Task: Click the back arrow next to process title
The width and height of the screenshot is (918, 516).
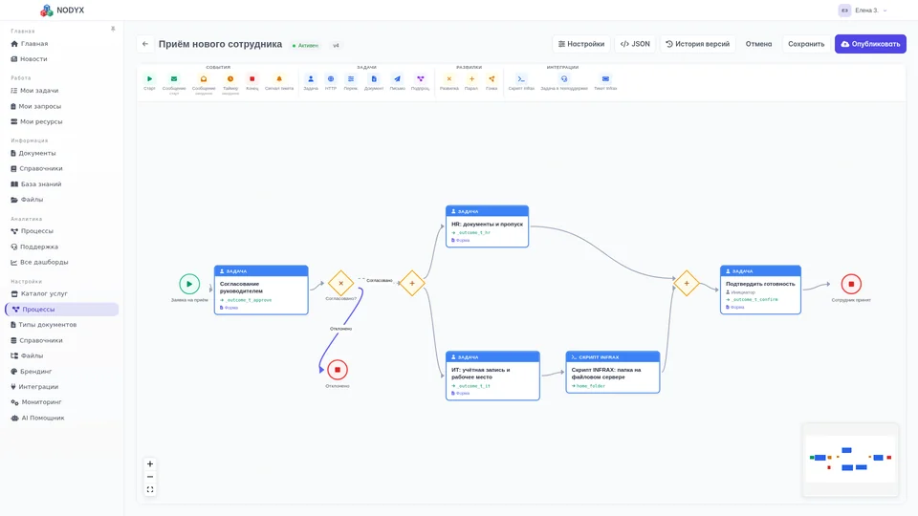Action: pos(145,44)
